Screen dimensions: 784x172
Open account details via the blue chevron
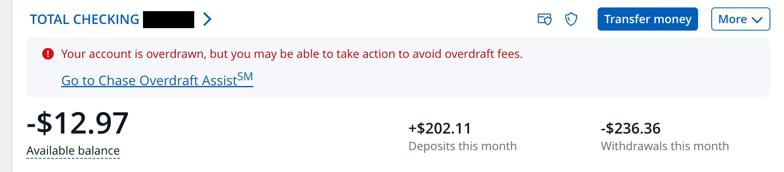[x=207, y=19]
